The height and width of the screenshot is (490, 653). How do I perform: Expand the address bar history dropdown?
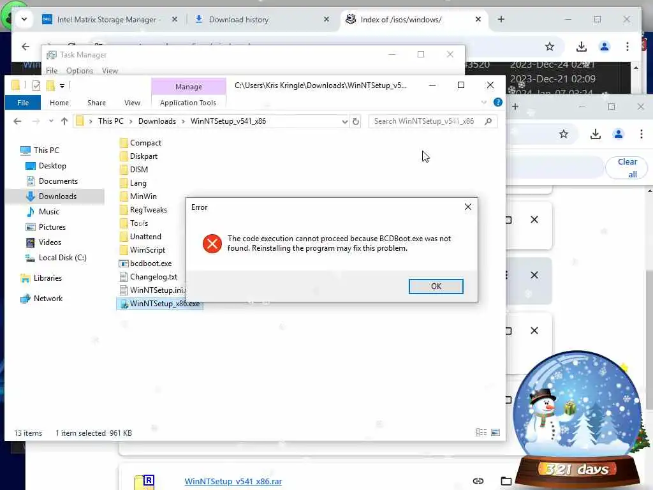coord(344,121)
